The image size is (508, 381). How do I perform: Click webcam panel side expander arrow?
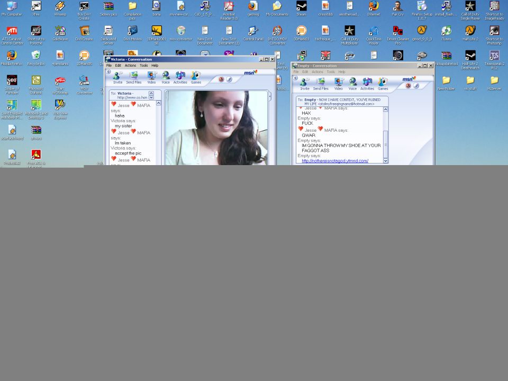click(269, 96)
